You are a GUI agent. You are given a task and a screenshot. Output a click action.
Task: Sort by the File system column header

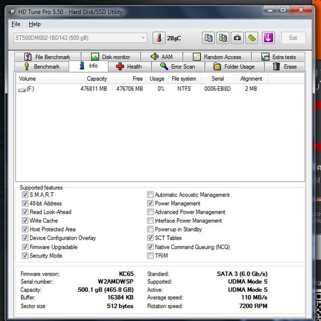coord(184,79)
